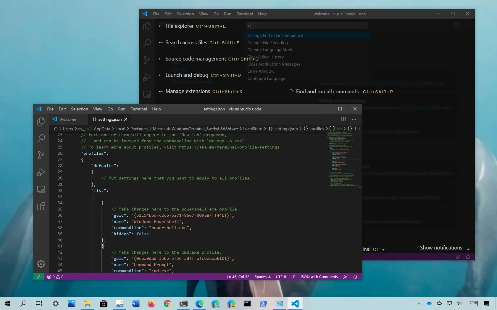Switch to the Welcome tab
497x310 pixels.
tap(68, 119)
